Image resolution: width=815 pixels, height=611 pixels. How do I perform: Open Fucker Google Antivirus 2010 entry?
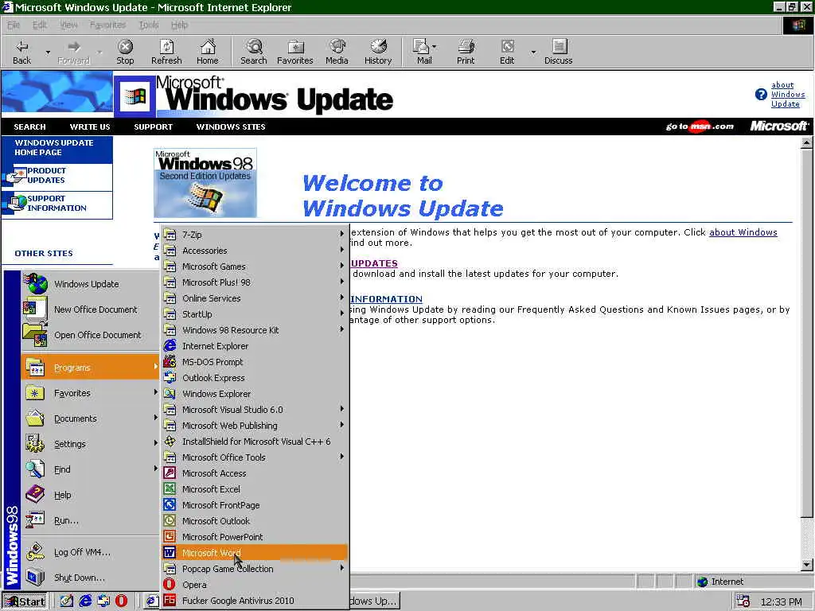coord(255,601)
